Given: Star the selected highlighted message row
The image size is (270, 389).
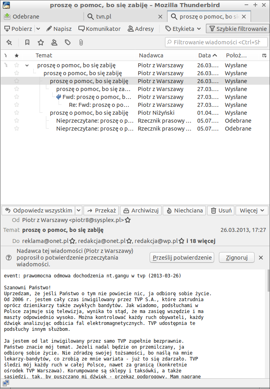Looking at the screenshot, I should tap(17, 81).
